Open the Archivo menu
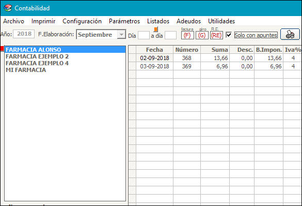The width and height of the screenshot is (302, 206). pyautogui.click(x=13, y=21)
